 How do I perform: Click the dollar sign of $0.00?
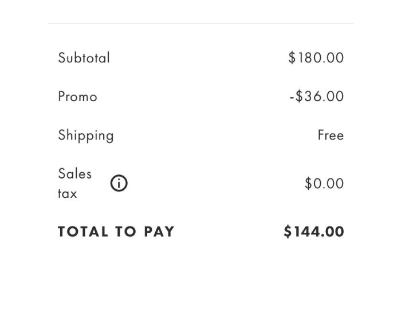pyautogui.click(x=308, y=184)
